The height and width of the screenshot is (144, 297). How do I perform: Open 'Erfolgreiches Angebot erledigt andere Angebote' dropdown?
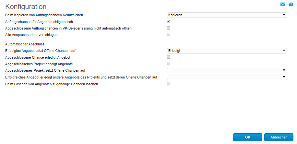(226, 77)
